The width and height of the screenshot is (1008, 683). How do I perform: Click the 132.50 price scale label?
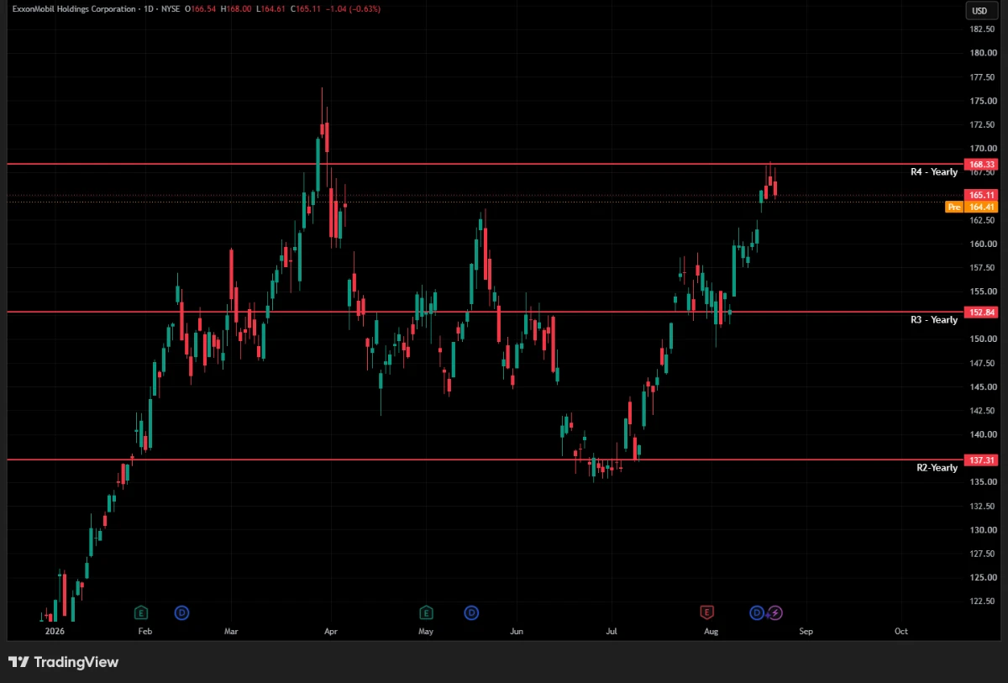point(982,507)
